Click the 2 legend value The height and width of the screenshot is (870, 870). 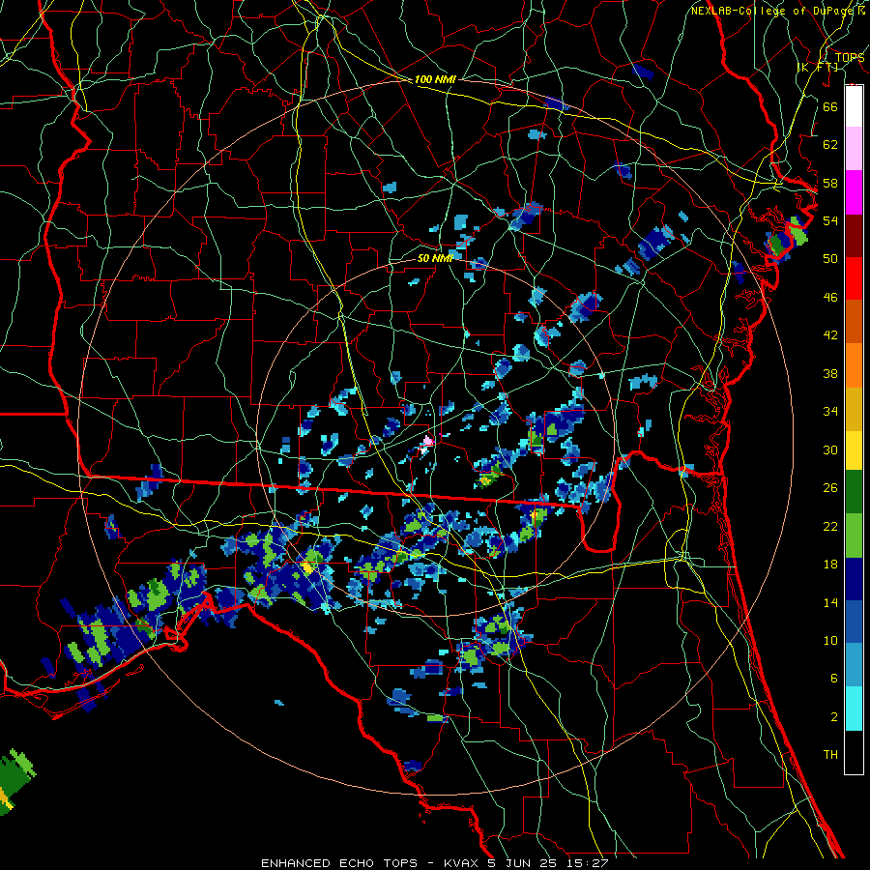833,716
